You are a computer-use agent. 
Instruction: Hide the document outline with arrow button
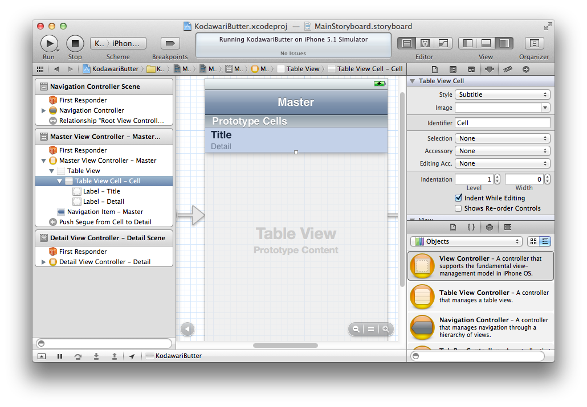coord(187,329)
